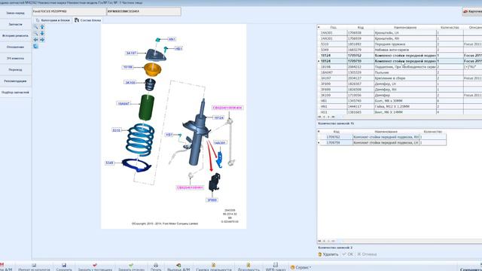Open the Запчасти sidebar tab
The image size is (482, 271).
(x=15, y=24)
